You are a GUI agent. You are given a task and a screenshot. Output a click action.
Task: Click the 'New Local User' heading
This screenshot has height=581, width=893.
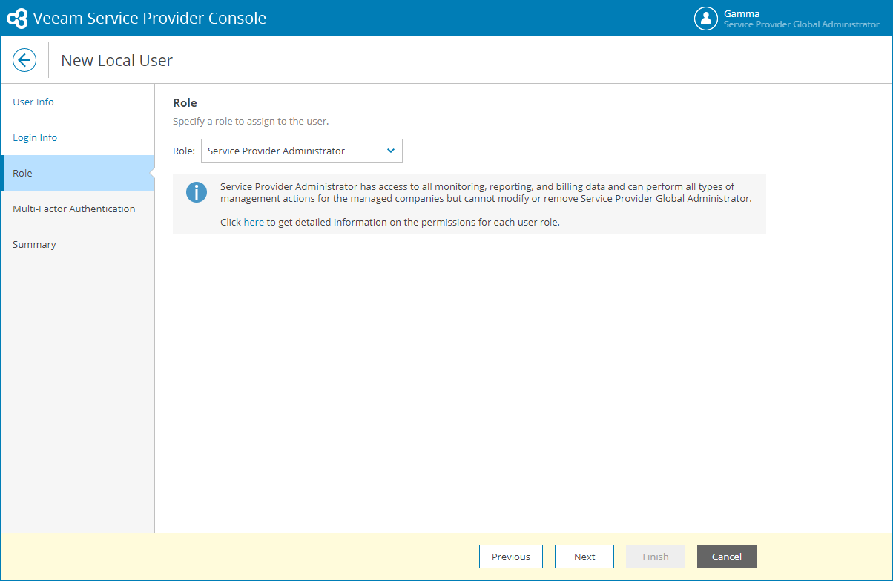click(116, 60)
